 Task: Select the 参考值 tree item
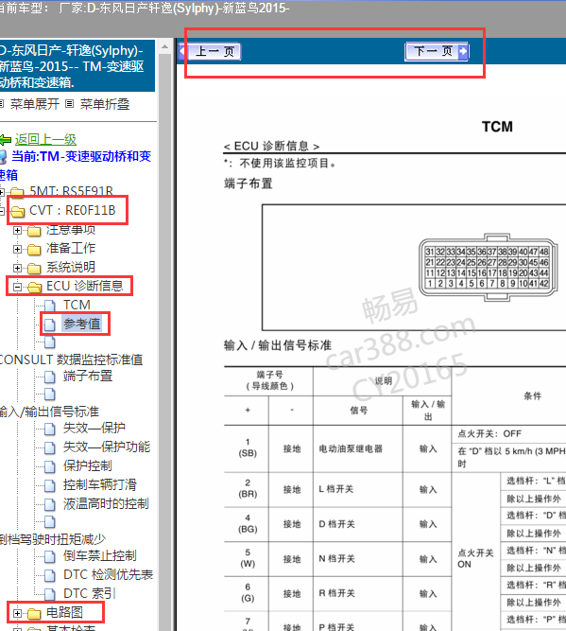point(81,324)
